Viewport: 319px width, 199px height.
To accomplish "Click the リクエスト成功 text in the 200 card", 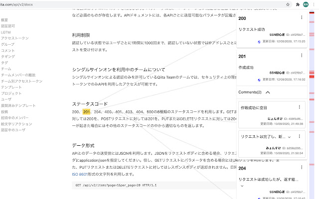I will (252, 29).
